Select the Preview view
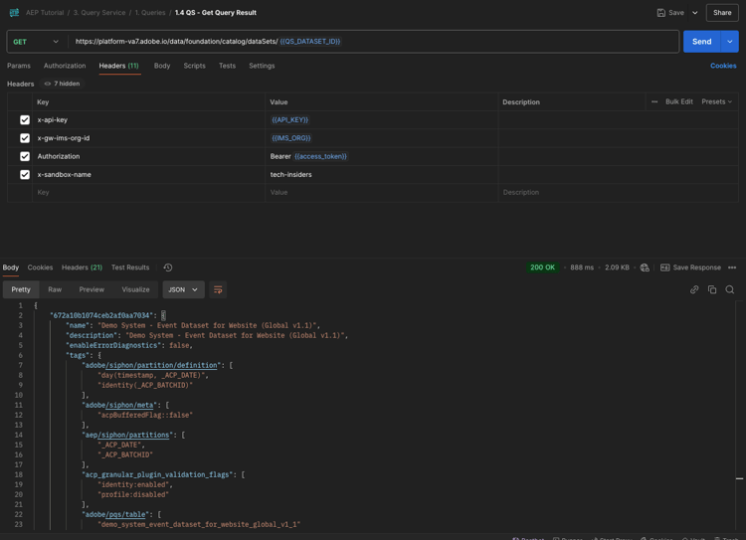 click(x=92, y=289)
